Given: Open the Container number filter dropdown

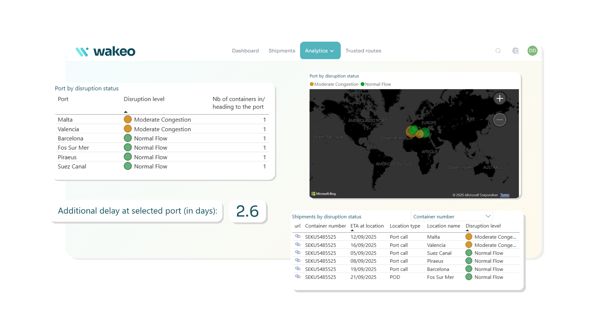Looking at the screenshot, I should click(x=452, y=216).
